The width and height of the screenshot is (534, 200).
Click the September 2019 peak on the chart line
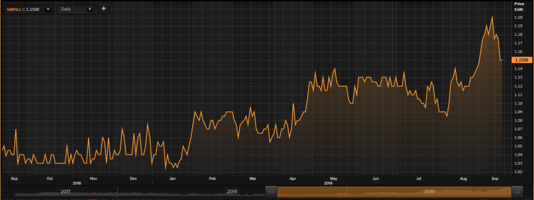(x=492, y=17)
